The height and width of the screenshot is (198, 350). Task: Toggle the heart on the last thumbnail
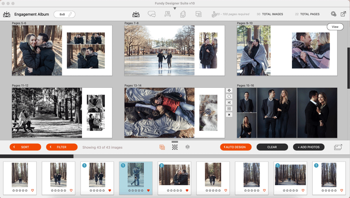(342, 190)
